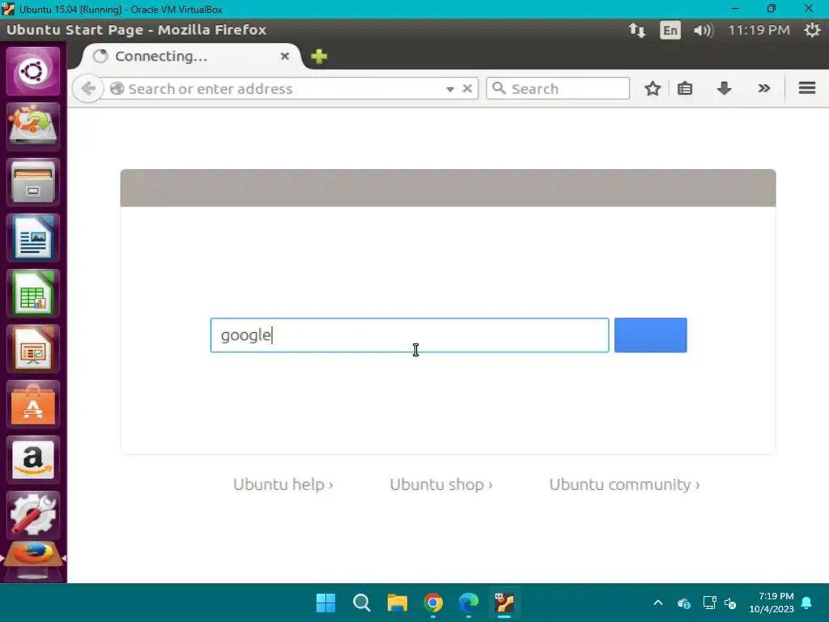Bookmark this page with the star icon
829x622 pixels.
[x=653, y=88]
